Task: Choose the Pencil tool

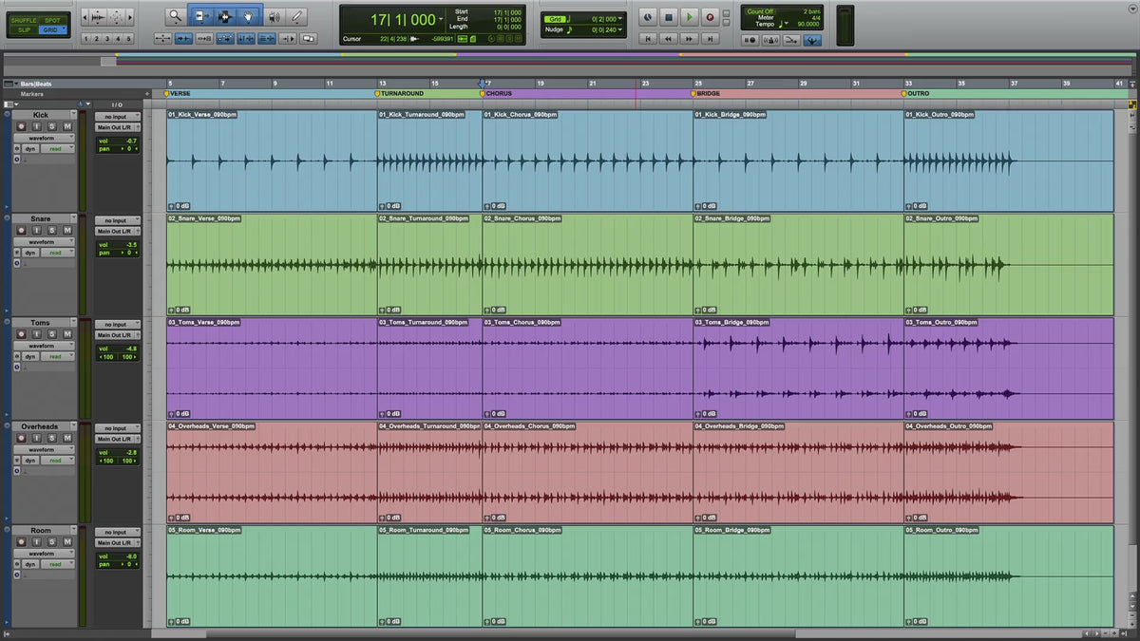Action: click(x=298, y=16)
